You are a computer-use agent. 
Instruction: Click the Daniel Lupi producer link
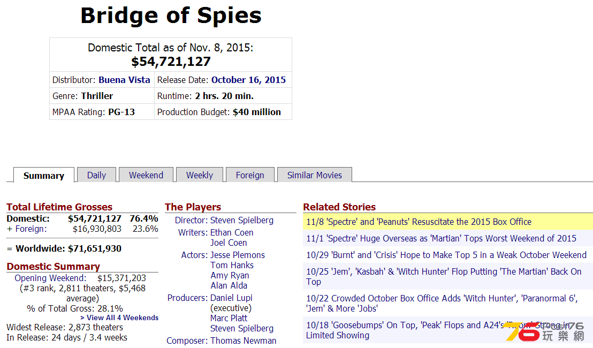click(x=231, y=298)
